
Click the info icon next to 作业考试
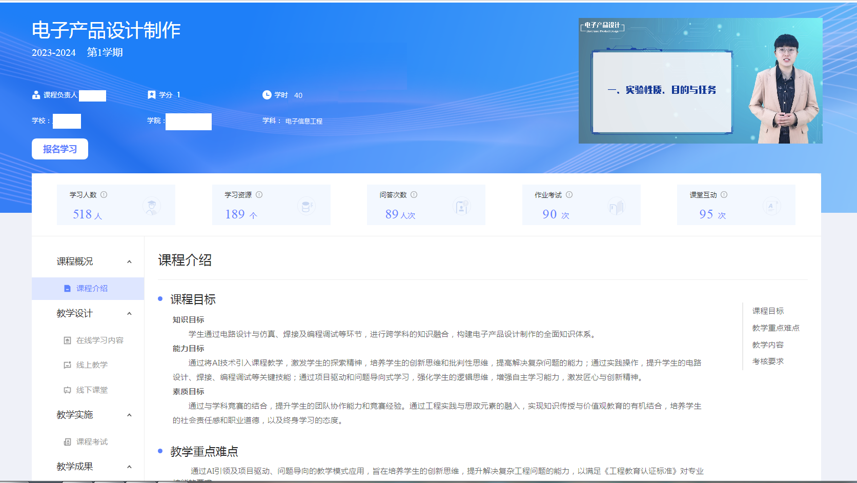[569, 195]
